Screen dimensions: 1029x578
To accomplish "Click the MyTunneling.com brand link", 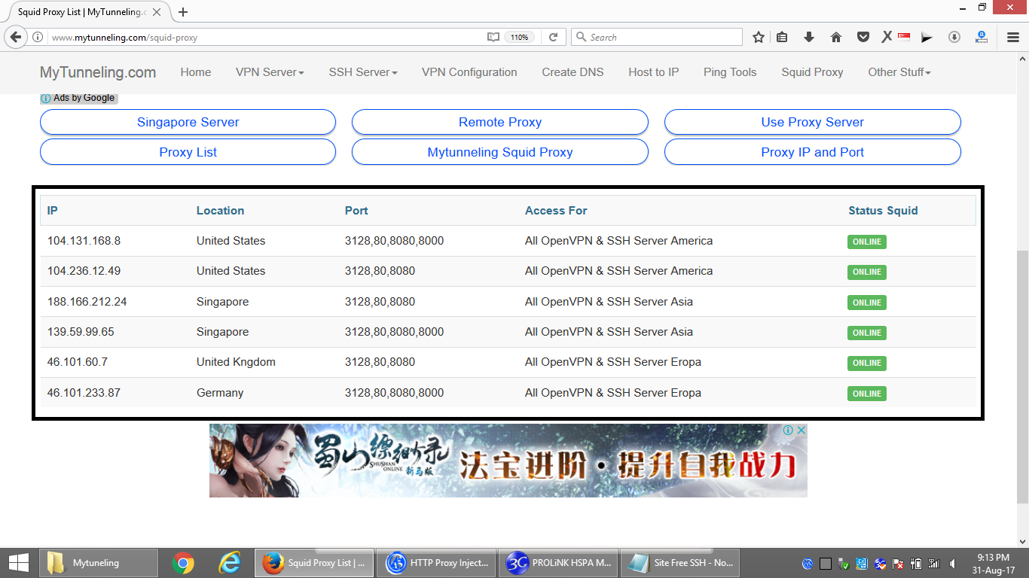I will pos(98,72).
